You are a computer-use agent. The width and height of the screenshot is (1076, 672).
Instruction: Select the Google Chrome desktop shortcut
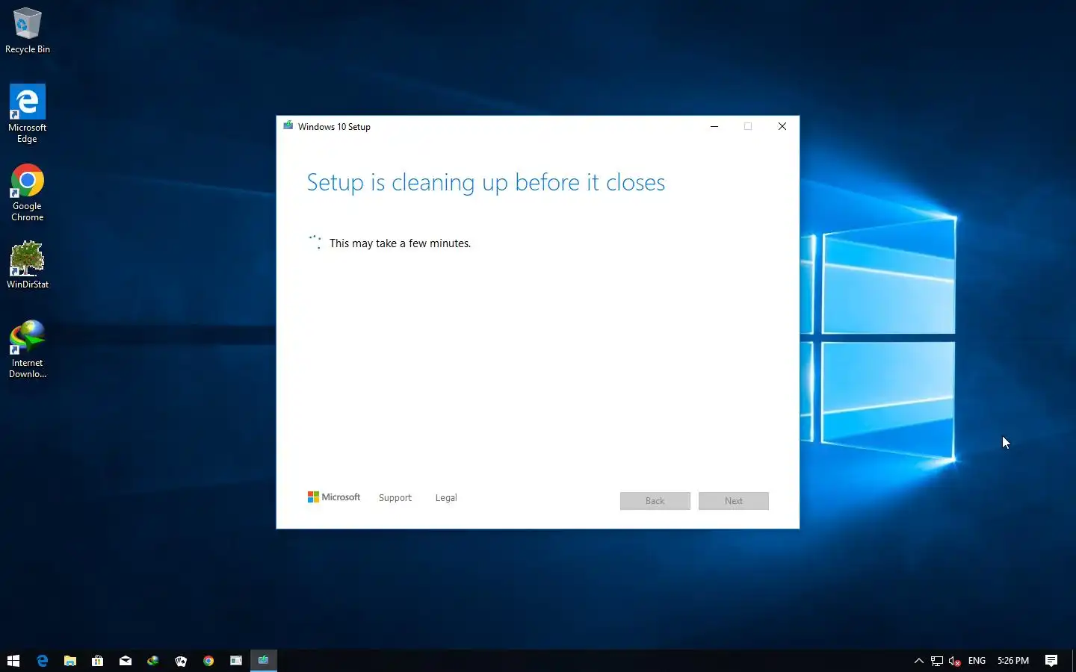click(28, 193)
